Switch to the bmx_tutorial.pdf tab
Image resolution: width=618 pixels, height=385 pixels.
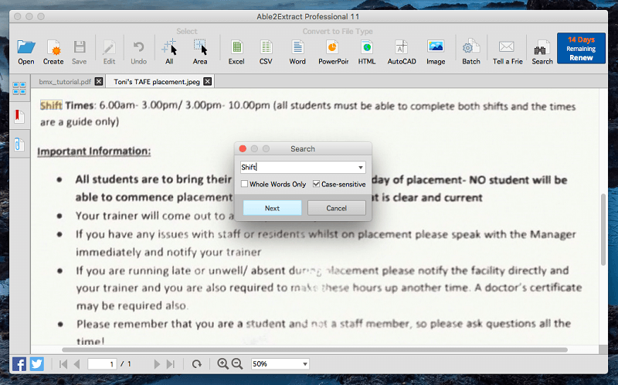tap(65, 82)
